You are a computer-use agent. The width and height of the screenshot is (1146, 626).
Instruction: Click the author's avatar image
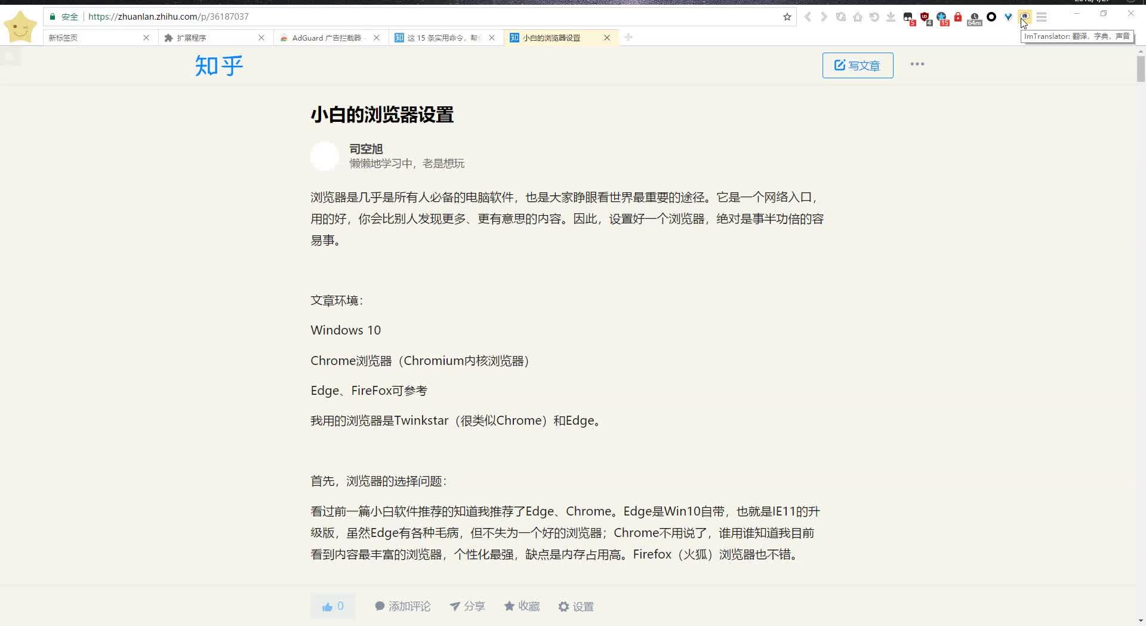pos(325,156)
